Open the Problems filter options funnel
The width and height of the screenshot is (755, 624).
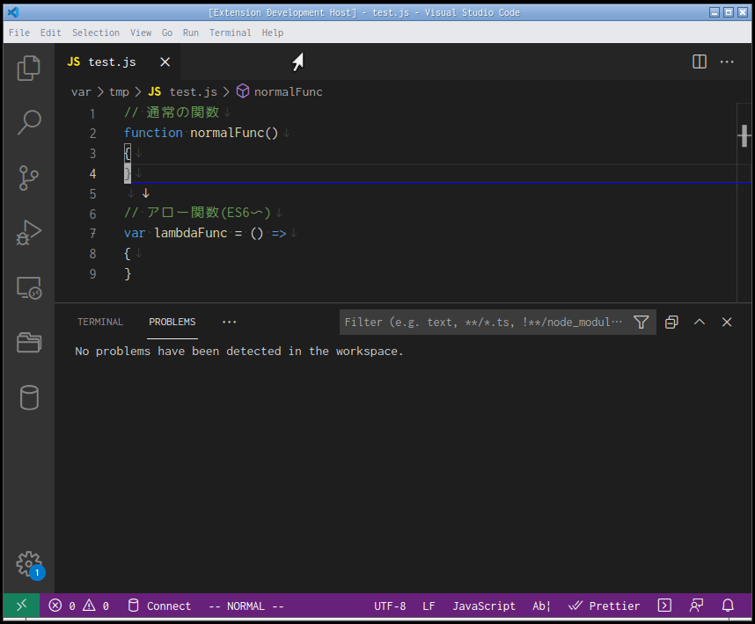pyautogui.click(x=641, y=322)
